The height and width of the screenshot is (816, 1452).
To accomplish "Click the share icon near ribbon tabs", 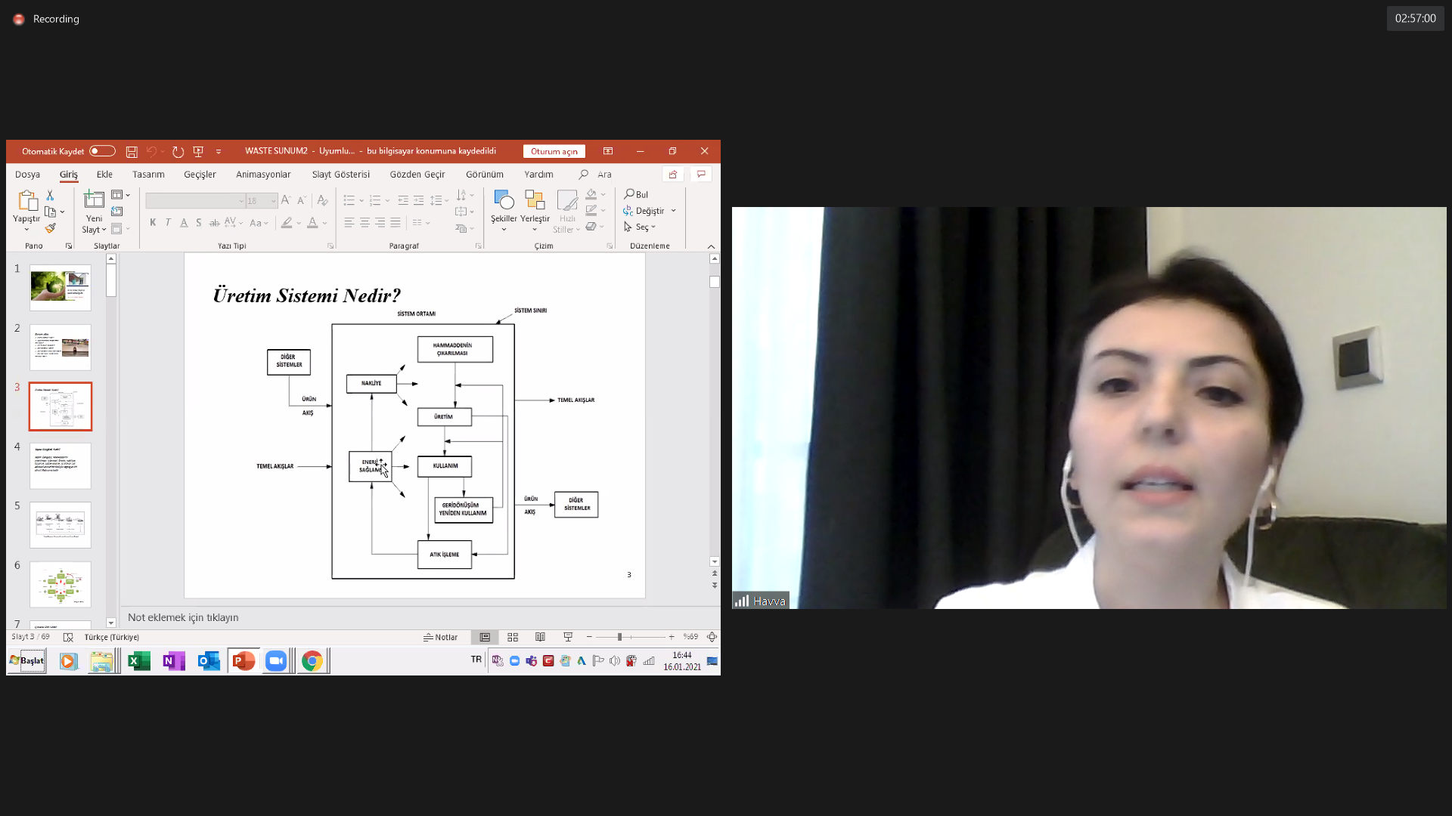I will click(673, 175).
